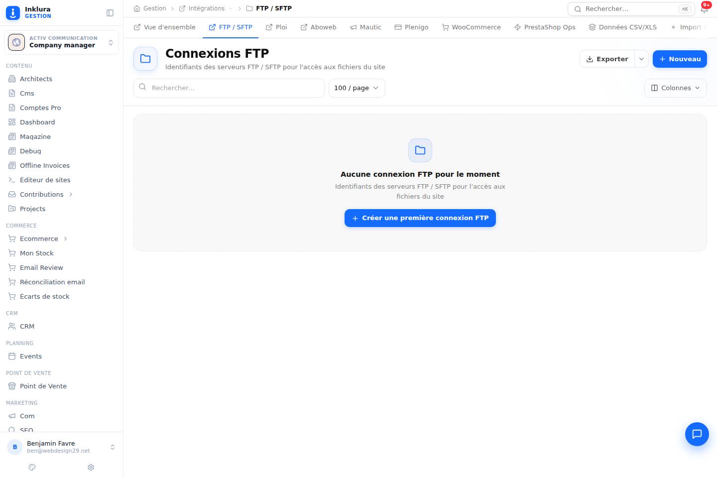Open the Exporter options arrow

641,59
